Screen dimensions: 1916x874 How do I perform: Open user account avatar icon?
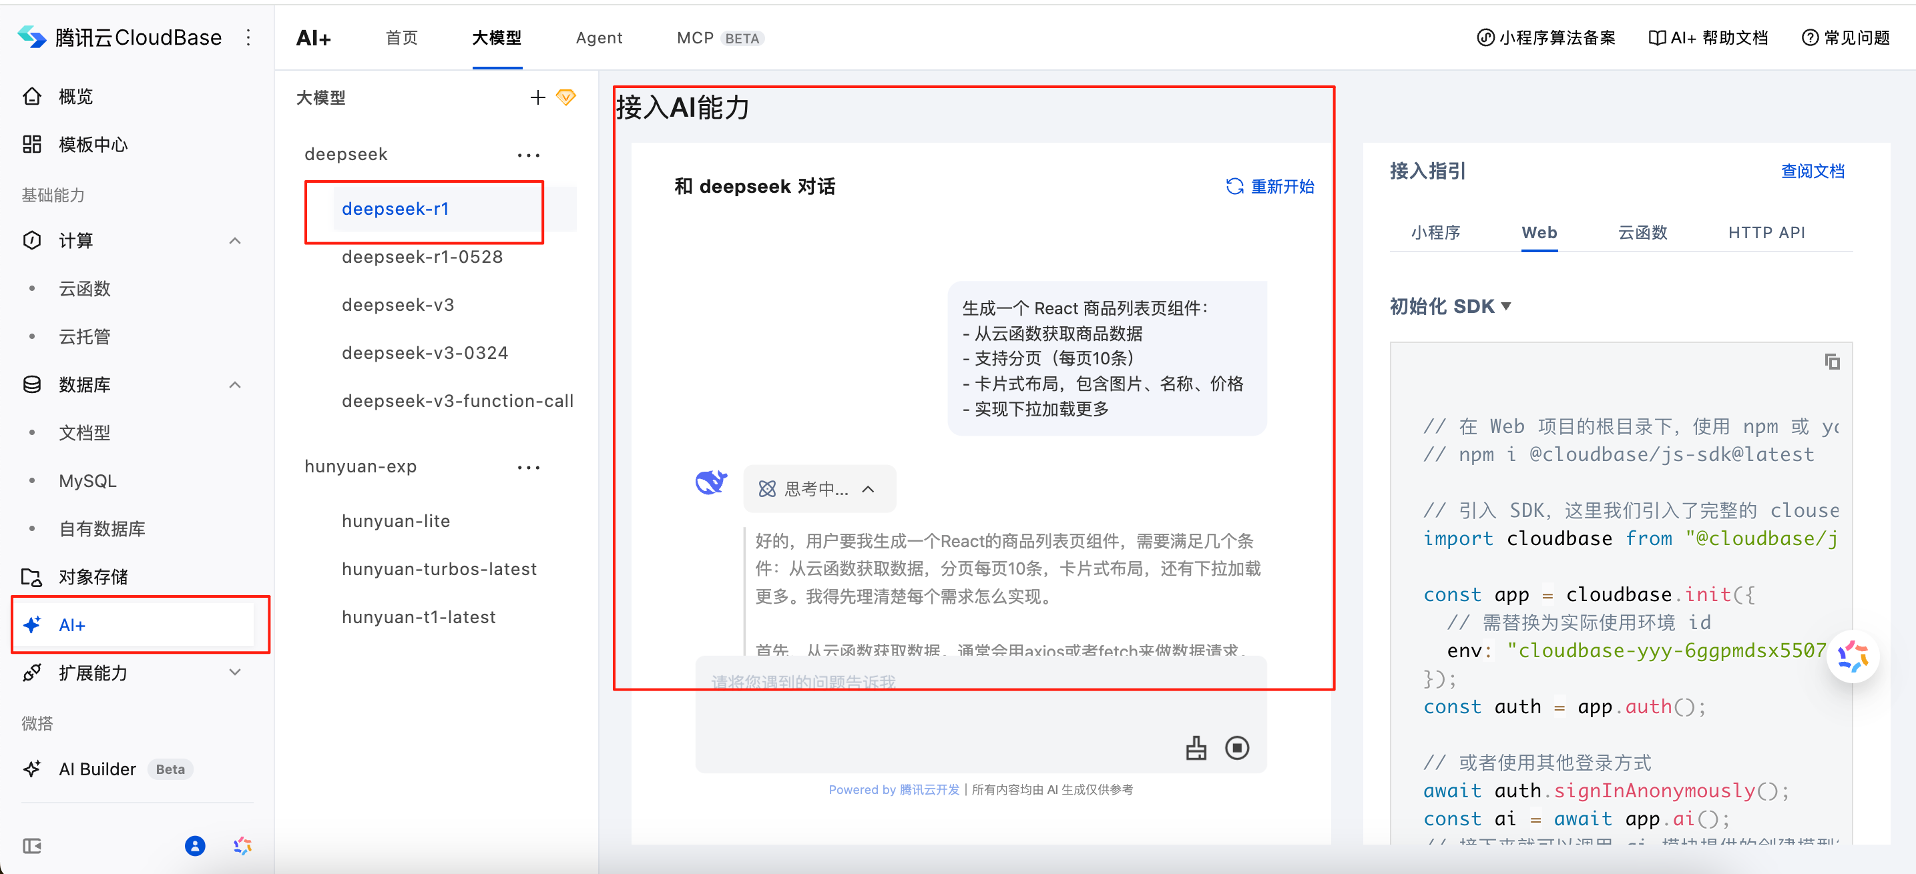[195, 846]
